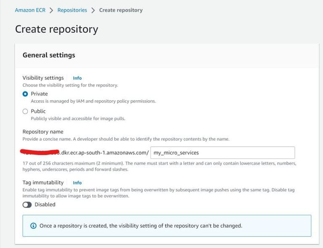Click the Public option label text
Image resolution: width=323 pixels, height=248 pixels.
tap(38, 111)
